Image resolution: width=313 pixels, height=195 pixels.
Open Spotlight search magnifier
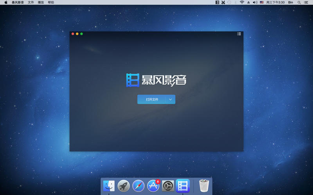(x=299, y=2)
